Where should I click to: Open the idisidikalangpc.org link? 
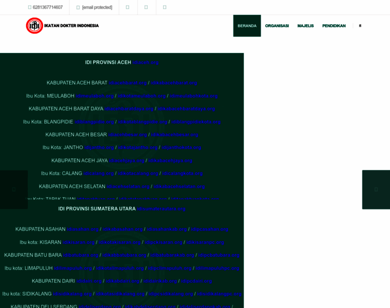219,294
